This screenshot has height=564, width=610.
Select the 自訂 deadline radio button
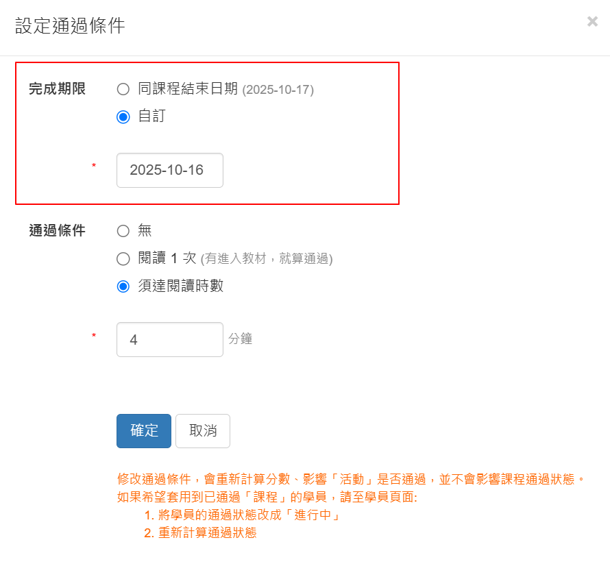pyautogui.click(x=123, y=117)
